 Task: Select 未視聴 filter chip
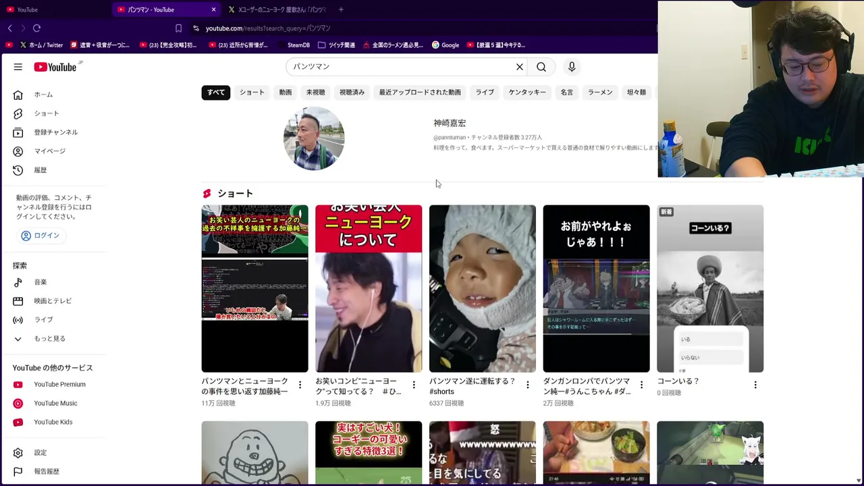click(x=315, y=92)
